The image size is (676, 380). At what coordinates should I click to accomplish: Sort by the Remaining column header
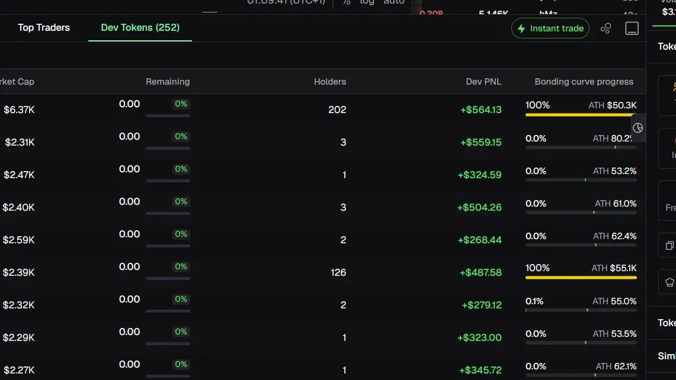click(168, 82)
